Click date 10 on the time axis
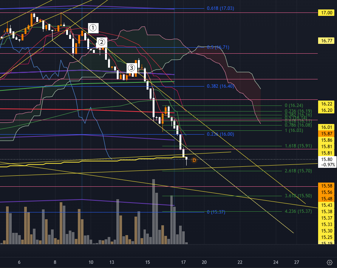 (x=91, y=262)
